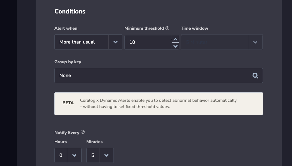292x166 pixels.
Task: Click the Notify Every label
Action: click(67, 132)
